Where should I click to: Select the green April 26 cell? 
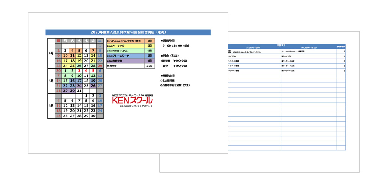(79, 66)
